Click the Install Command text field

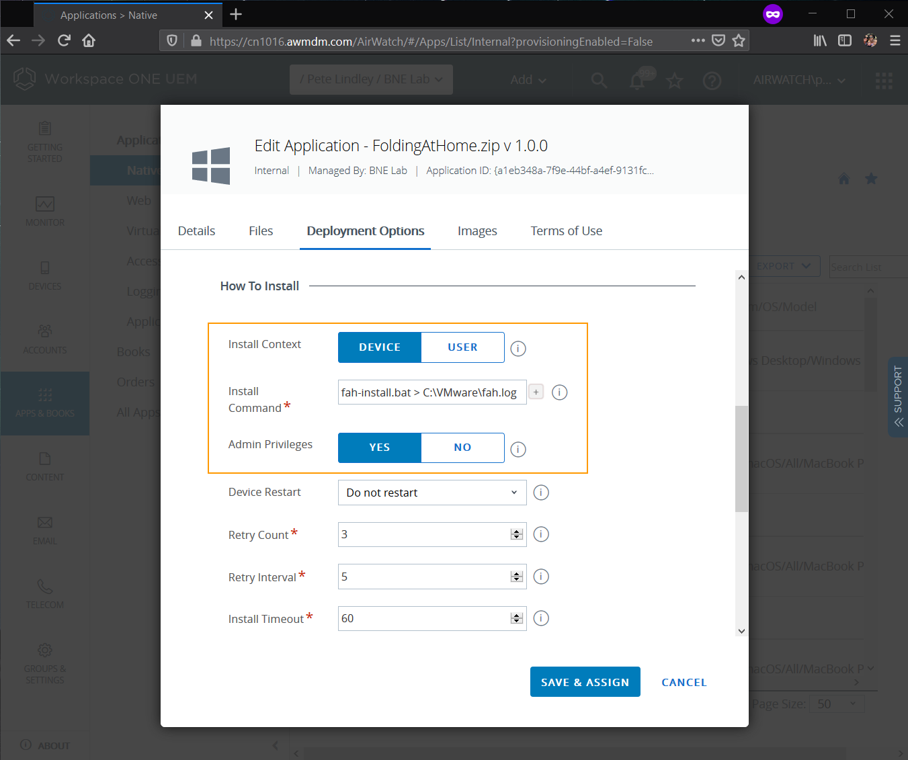[432, 392]
